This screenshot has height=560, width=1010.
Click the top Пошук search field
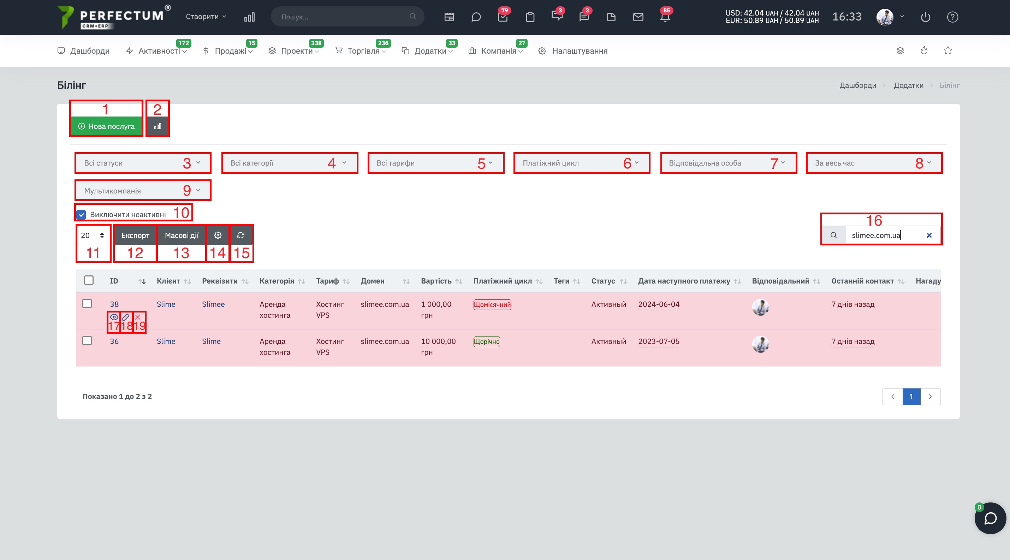347,17
